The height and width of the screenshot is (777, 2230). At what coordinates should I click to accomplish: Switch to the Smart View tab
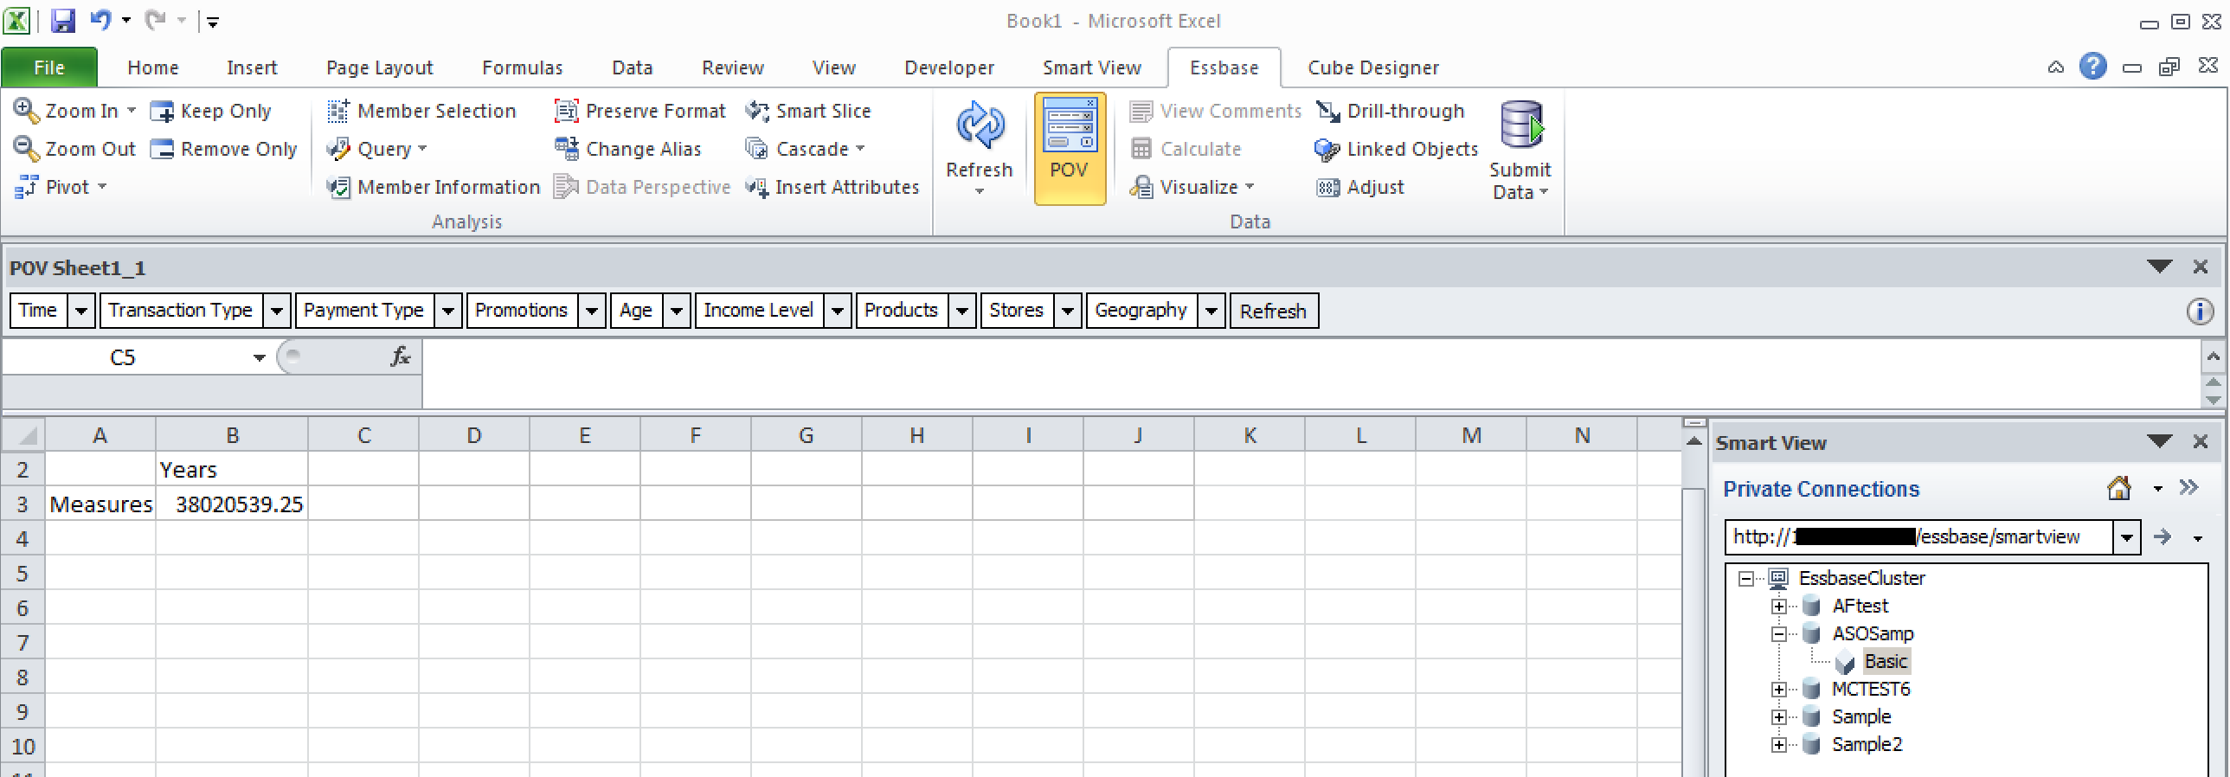[x=1091, y=67]
